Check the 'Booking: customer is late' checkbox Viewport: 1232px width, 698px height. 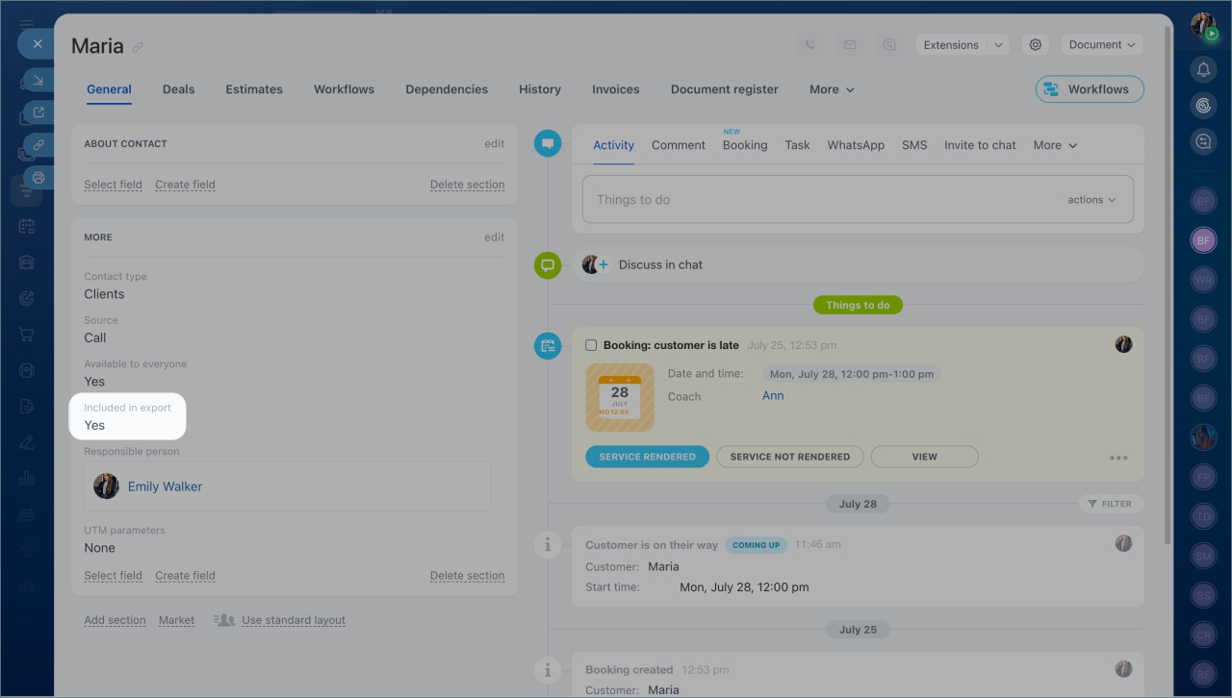tap(591, 345)
